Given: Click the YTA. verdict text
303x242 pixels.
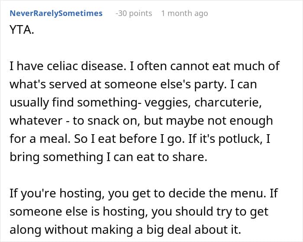Looking at the screenshot, I should [x=22, y=30].
